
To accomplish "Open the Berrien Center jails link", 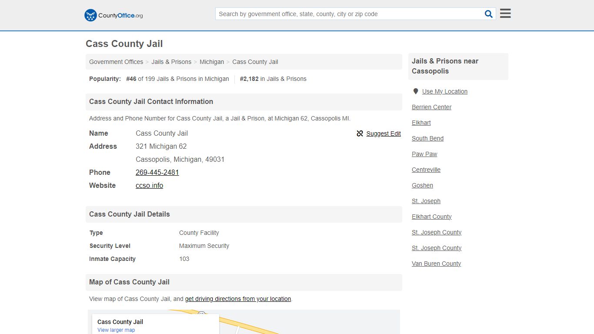I will [431, 107].
